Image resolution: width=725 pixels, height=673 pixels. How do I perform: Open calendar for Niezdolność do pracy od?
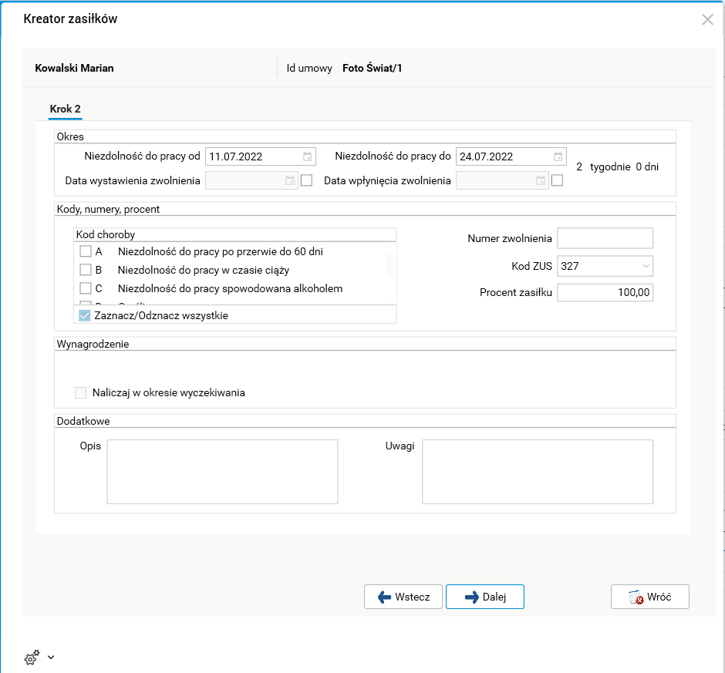click(x=307, y=156)
